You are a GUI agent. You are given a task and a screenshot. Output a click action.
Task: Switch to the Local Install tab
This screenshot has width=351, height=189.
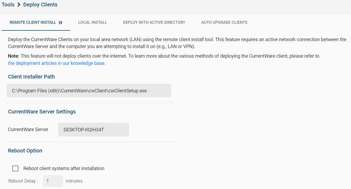[93, 22]
